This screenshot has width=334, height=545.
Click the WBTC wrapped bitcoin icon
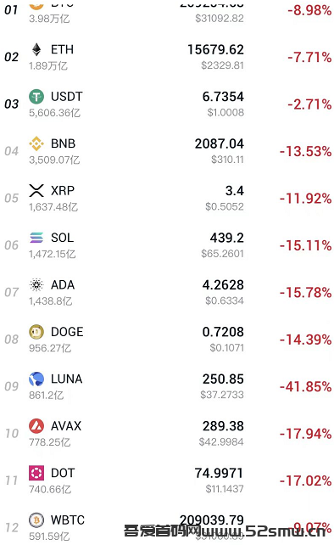point(36,520)
